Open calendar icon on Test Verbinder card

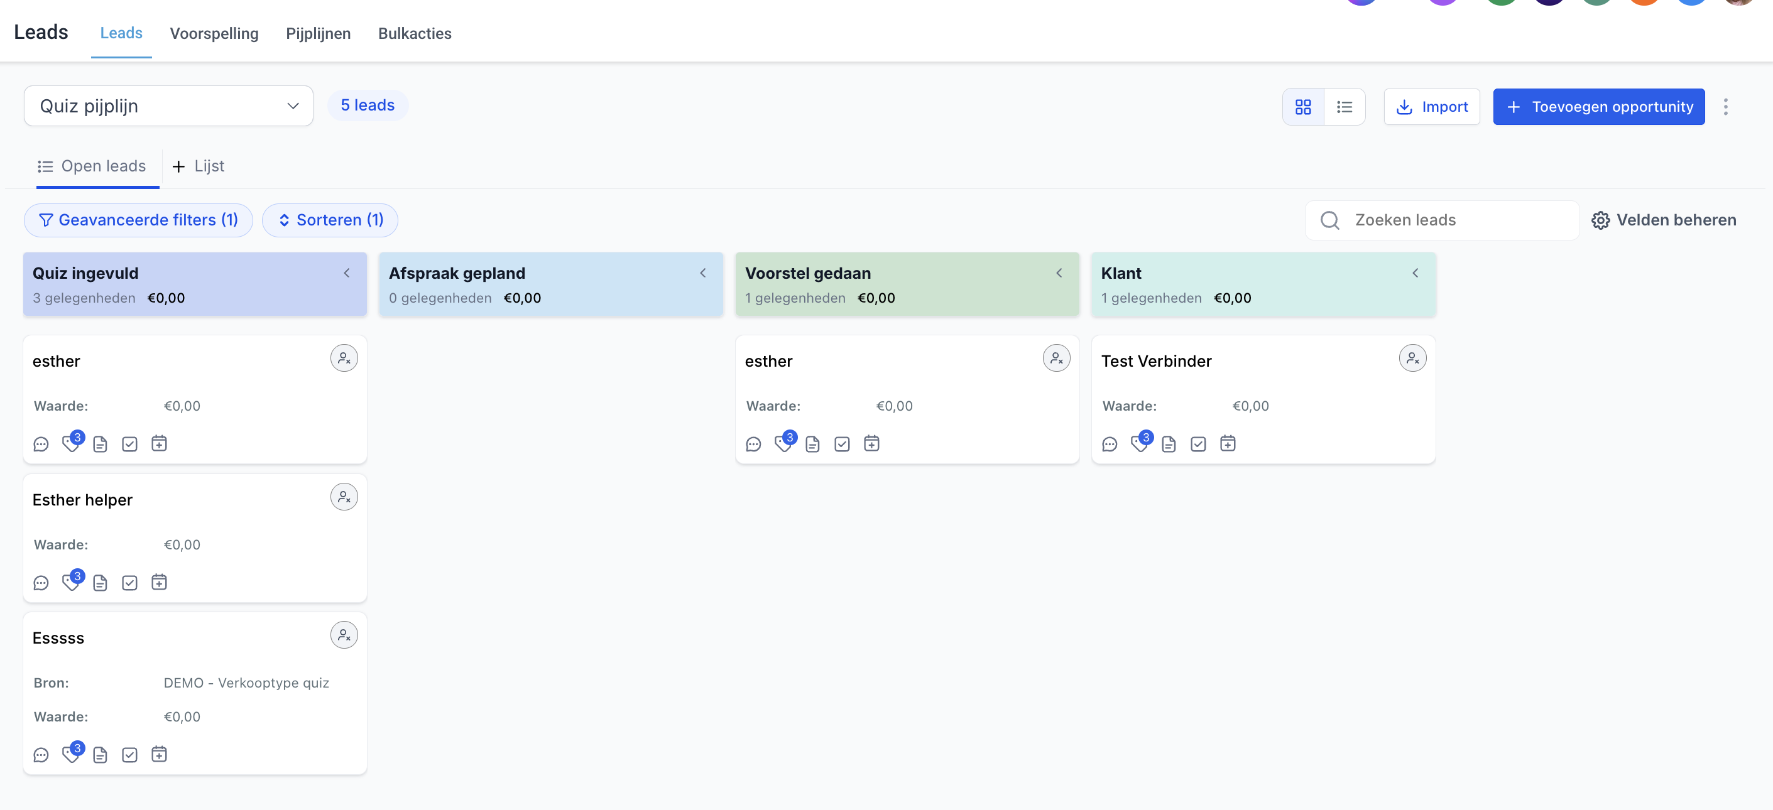coord(1228,443)
